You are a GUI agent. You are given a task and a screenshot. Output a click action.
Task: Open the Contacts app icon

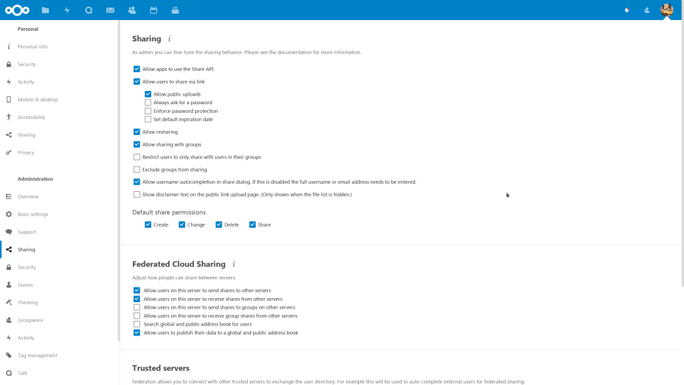tap(132, 10)
